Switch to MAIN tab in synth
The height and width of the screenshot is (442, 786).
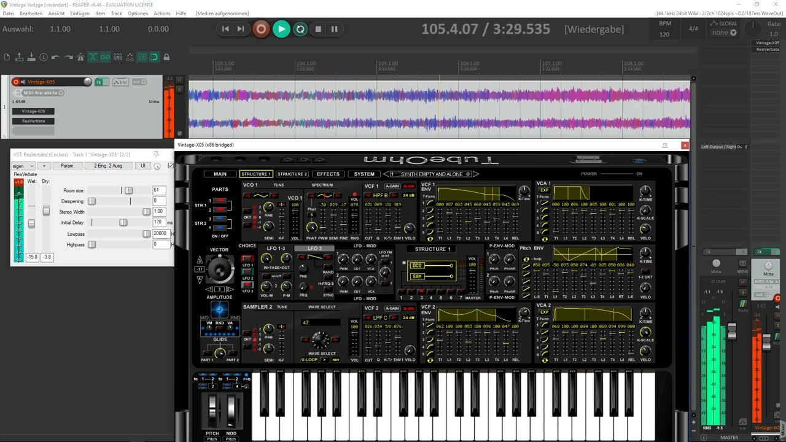pyautogui.click(x=220, y=174)
